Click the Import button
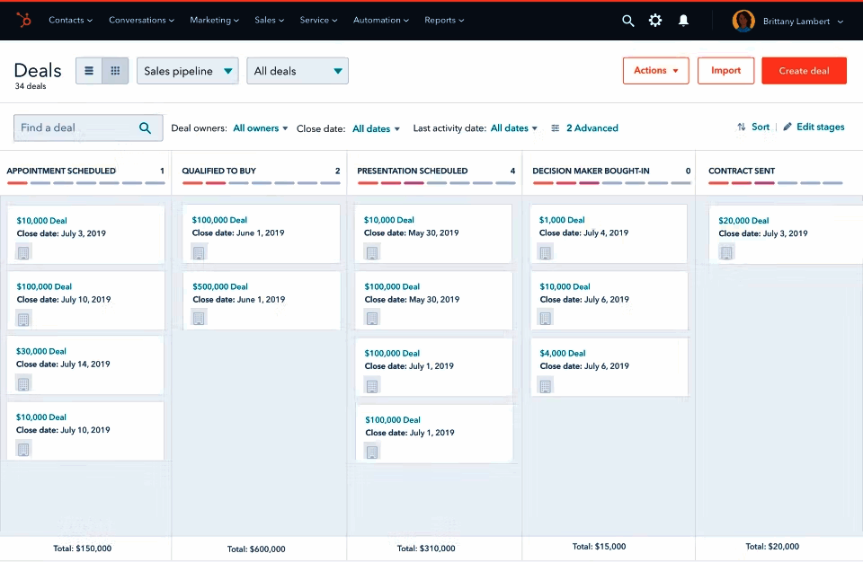 725,70
